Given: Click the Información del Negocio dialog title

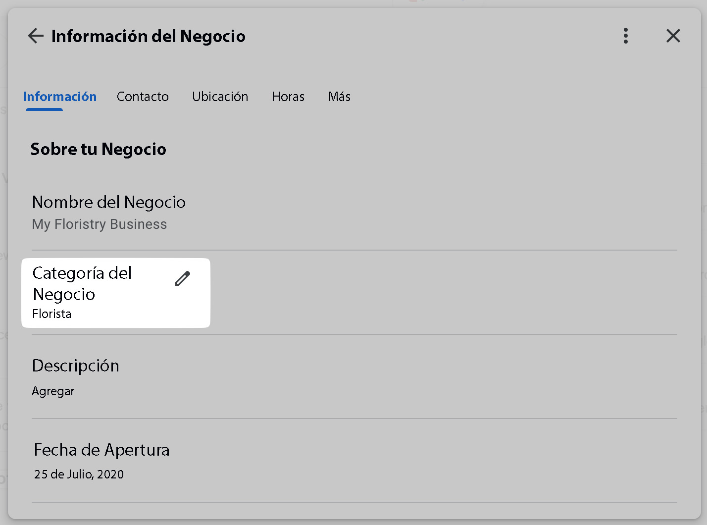Looking at the screenshot, I should (x=149, y=36).
